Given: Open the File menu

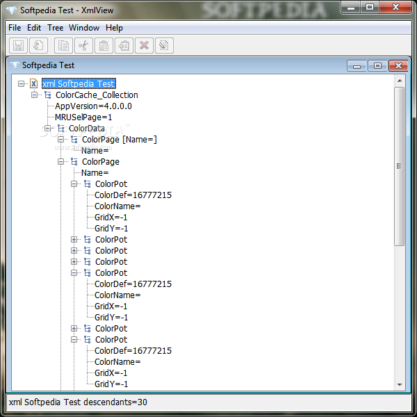Looking at the screenshot, I should tap(15, 28).
